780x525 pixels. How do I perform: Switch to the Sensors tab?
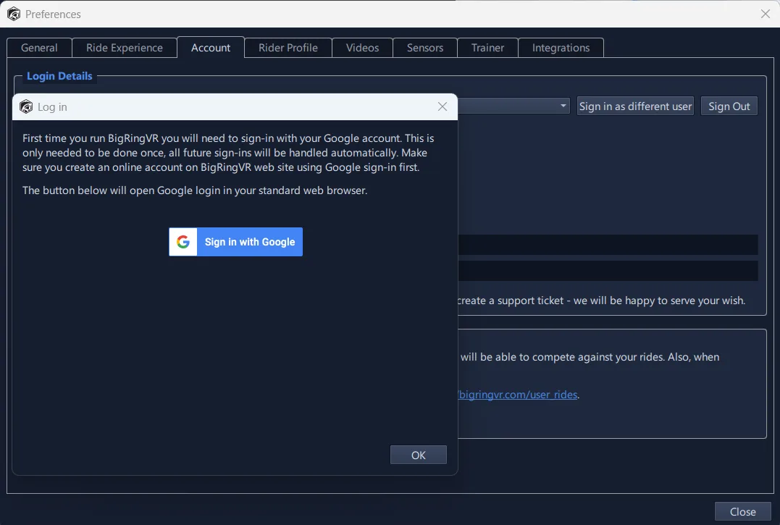(x=425, y=48)
